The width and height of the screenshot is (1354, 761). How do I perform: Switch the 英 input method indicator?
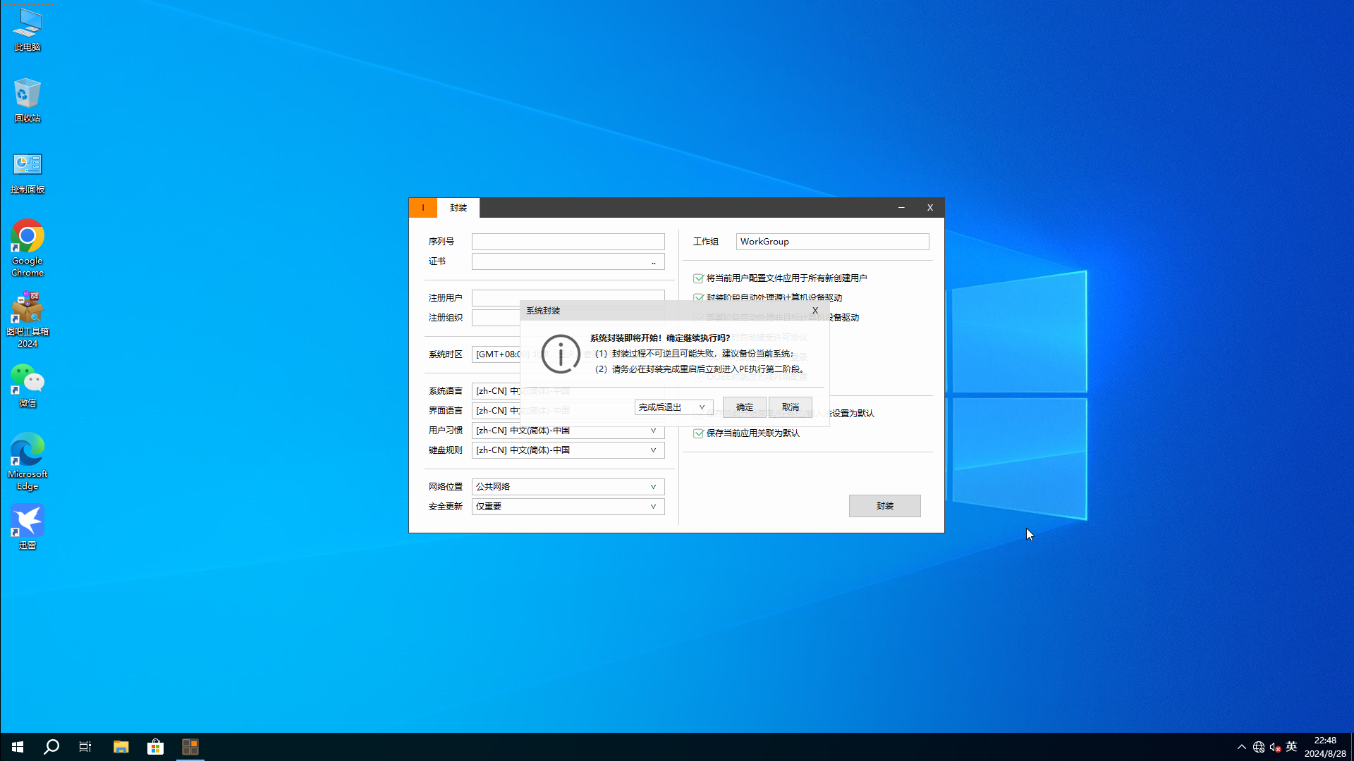[x=1291, y=747]
